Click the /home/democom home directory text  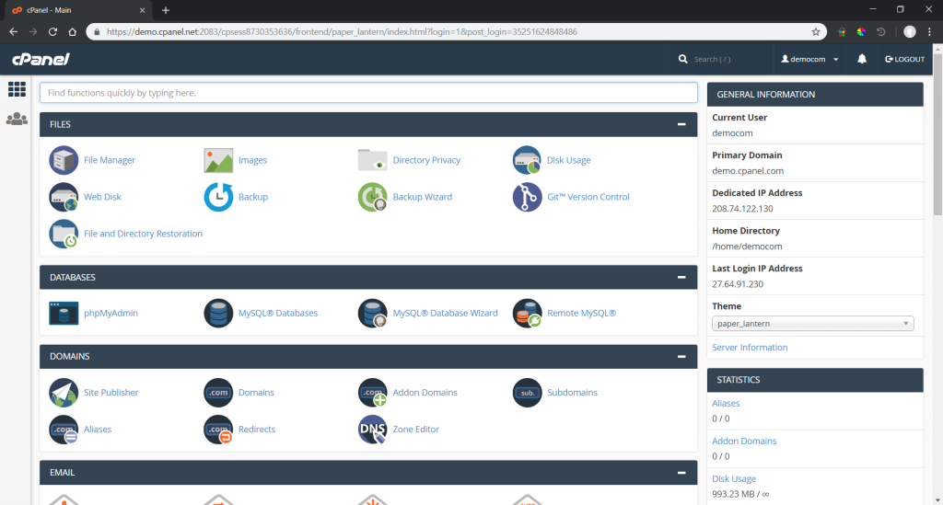[x=747, y=247]
